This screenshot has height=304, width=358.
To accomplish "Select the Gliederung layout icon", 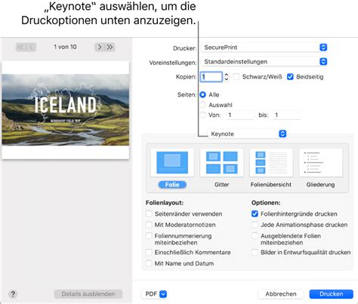I will click(x=320, y=162).
